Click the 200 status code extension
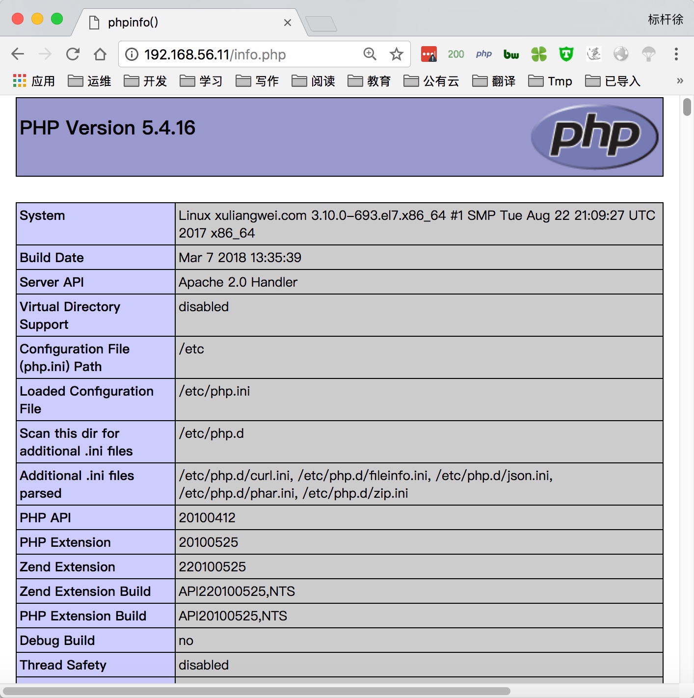Viewport: 694px width, 698px height. coord(456,54)
